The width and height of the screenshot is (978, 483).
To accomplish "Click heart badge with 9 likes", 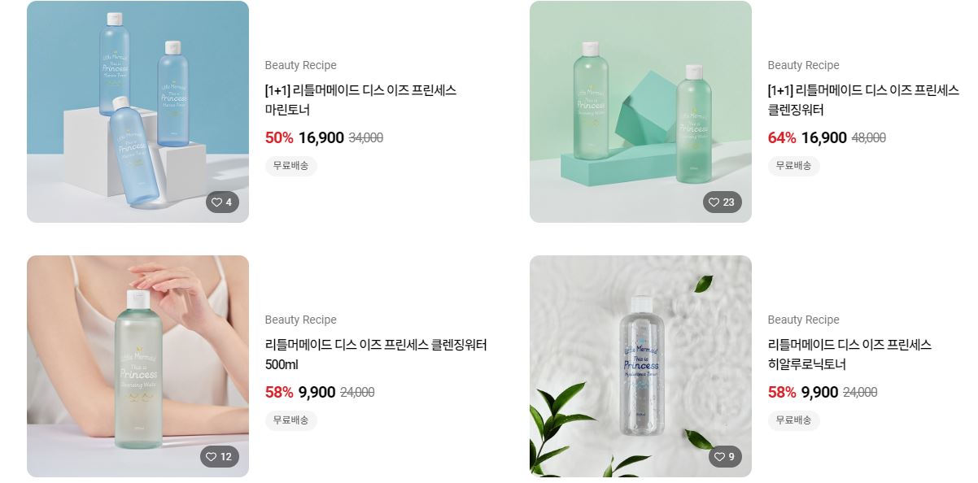I will click(x=725, y=457).
